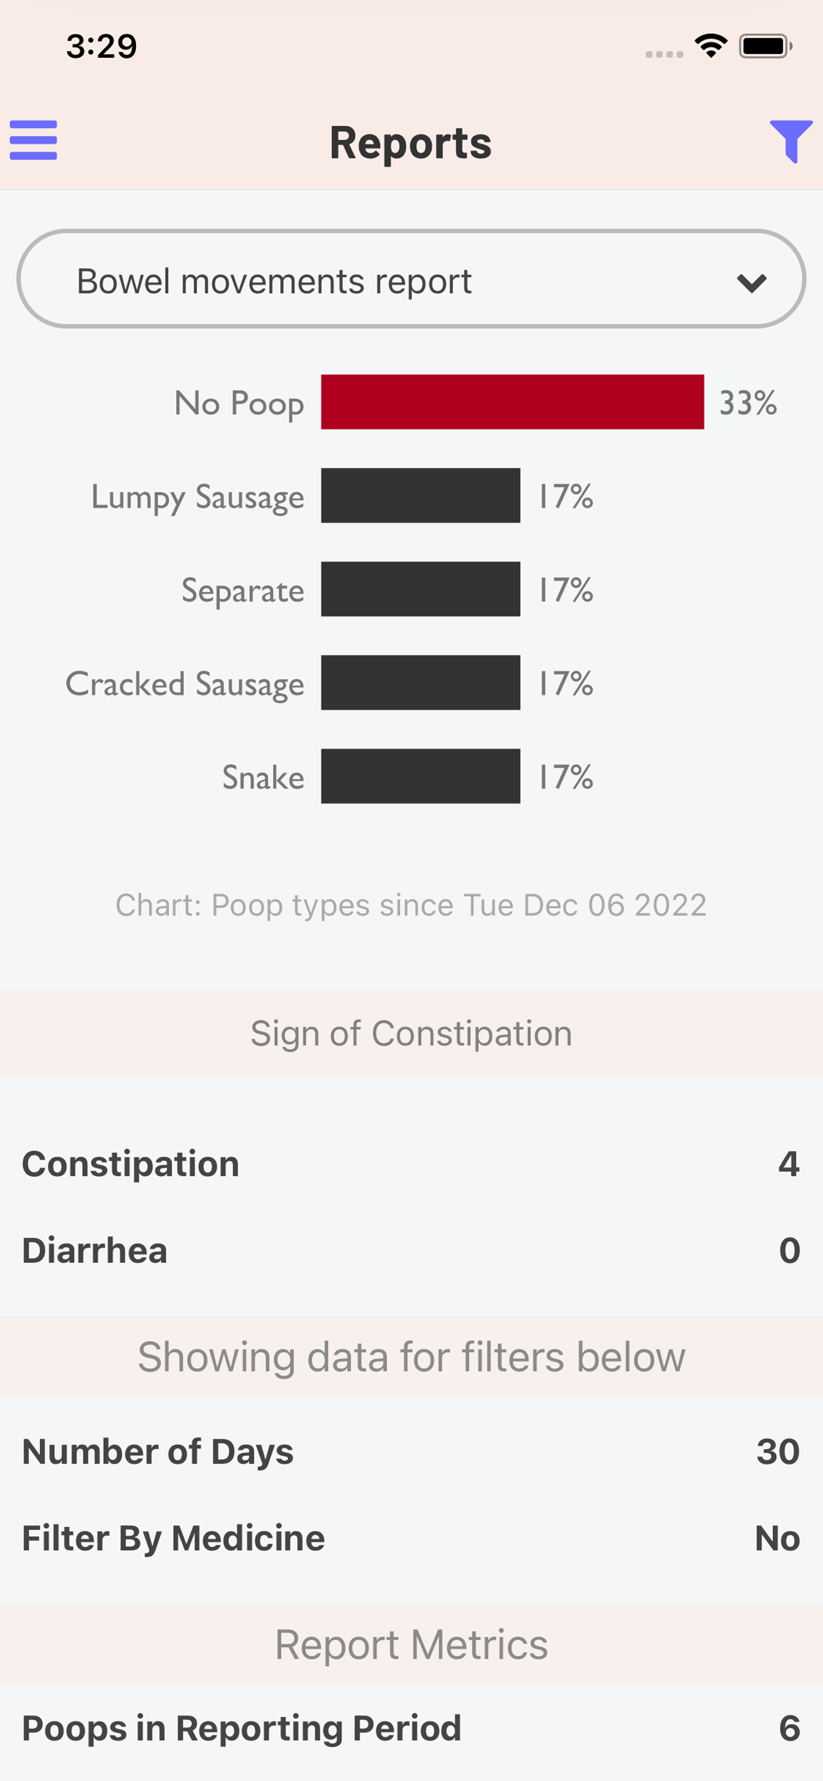Tap the Report Metrics section header
The width and height of the screenshot is (823, 1781).
point(411,1644)
